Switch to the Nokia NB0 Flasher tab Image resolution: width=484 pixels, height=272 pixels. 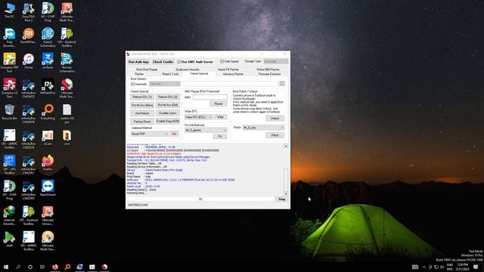pyautogui.click(x=268, y=70)
